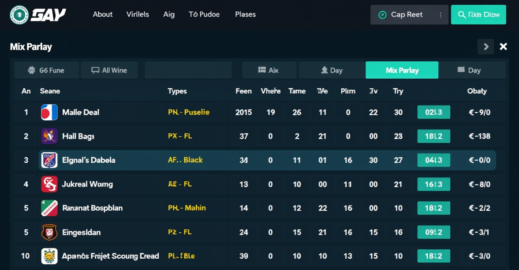The width and height of the screenshot is (519, 270).
Task: Click the AF. . Black type label
Action: (x=185, y=160)
